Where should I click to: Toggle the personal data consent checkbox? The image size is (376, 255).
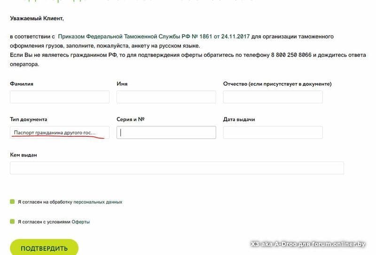[12, 201]
